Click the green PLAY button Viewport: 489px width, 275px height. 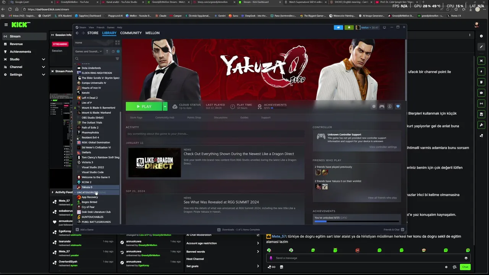(144, 107)
